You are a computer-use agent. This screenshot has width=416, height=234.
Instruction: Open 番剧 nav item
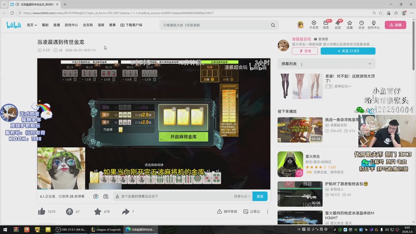pyautogui.click(x=45, y=25)
